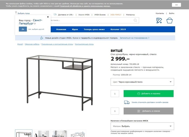This screenshot has height=137, width=189.
Task: Open the Новинки menu item
Action: [x=61, y=29]
